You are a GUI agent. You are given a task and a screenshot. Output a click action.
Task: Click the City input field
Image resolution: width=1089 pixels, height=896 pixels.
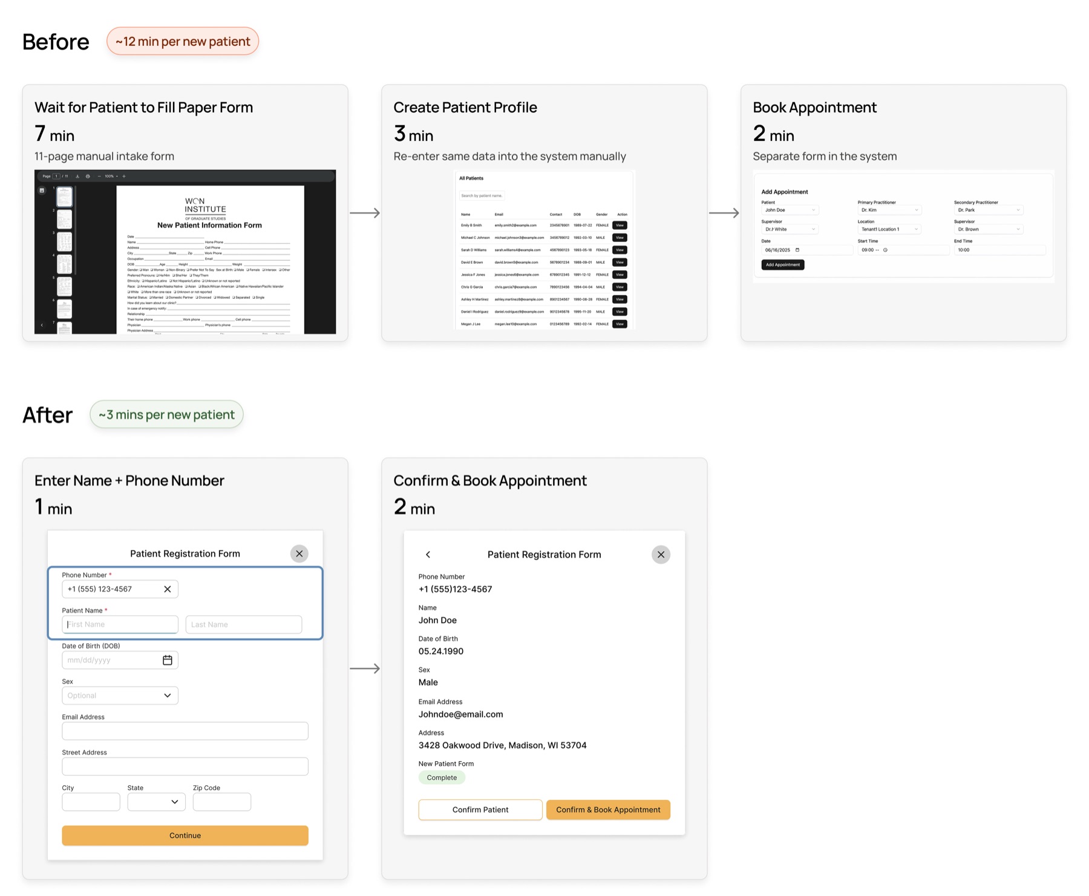click(x=91, y=802)
